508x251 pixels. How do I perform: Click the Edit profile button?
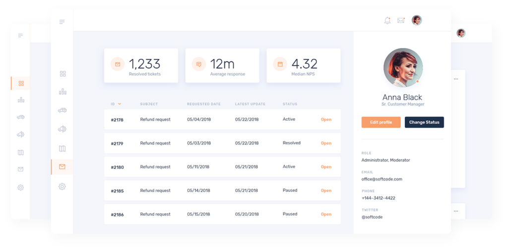click(x=381, y=122)
